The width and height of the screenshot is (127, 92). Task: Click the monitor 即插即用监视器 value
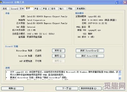point(34,37)
